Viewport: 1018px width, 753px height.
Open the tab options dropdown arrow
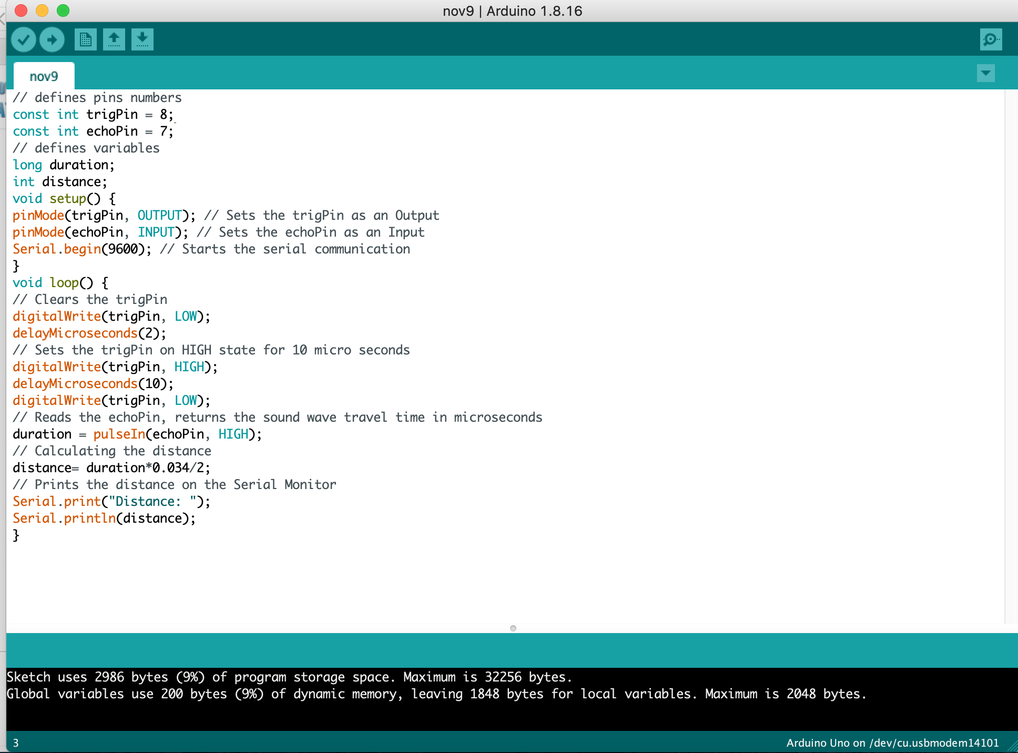point(986,73)
